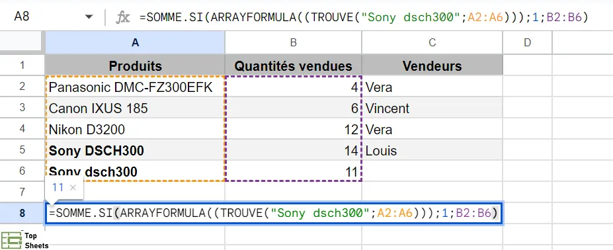Click the fx function icon
The height and width of the screenshot is (250, 613).
123,17
